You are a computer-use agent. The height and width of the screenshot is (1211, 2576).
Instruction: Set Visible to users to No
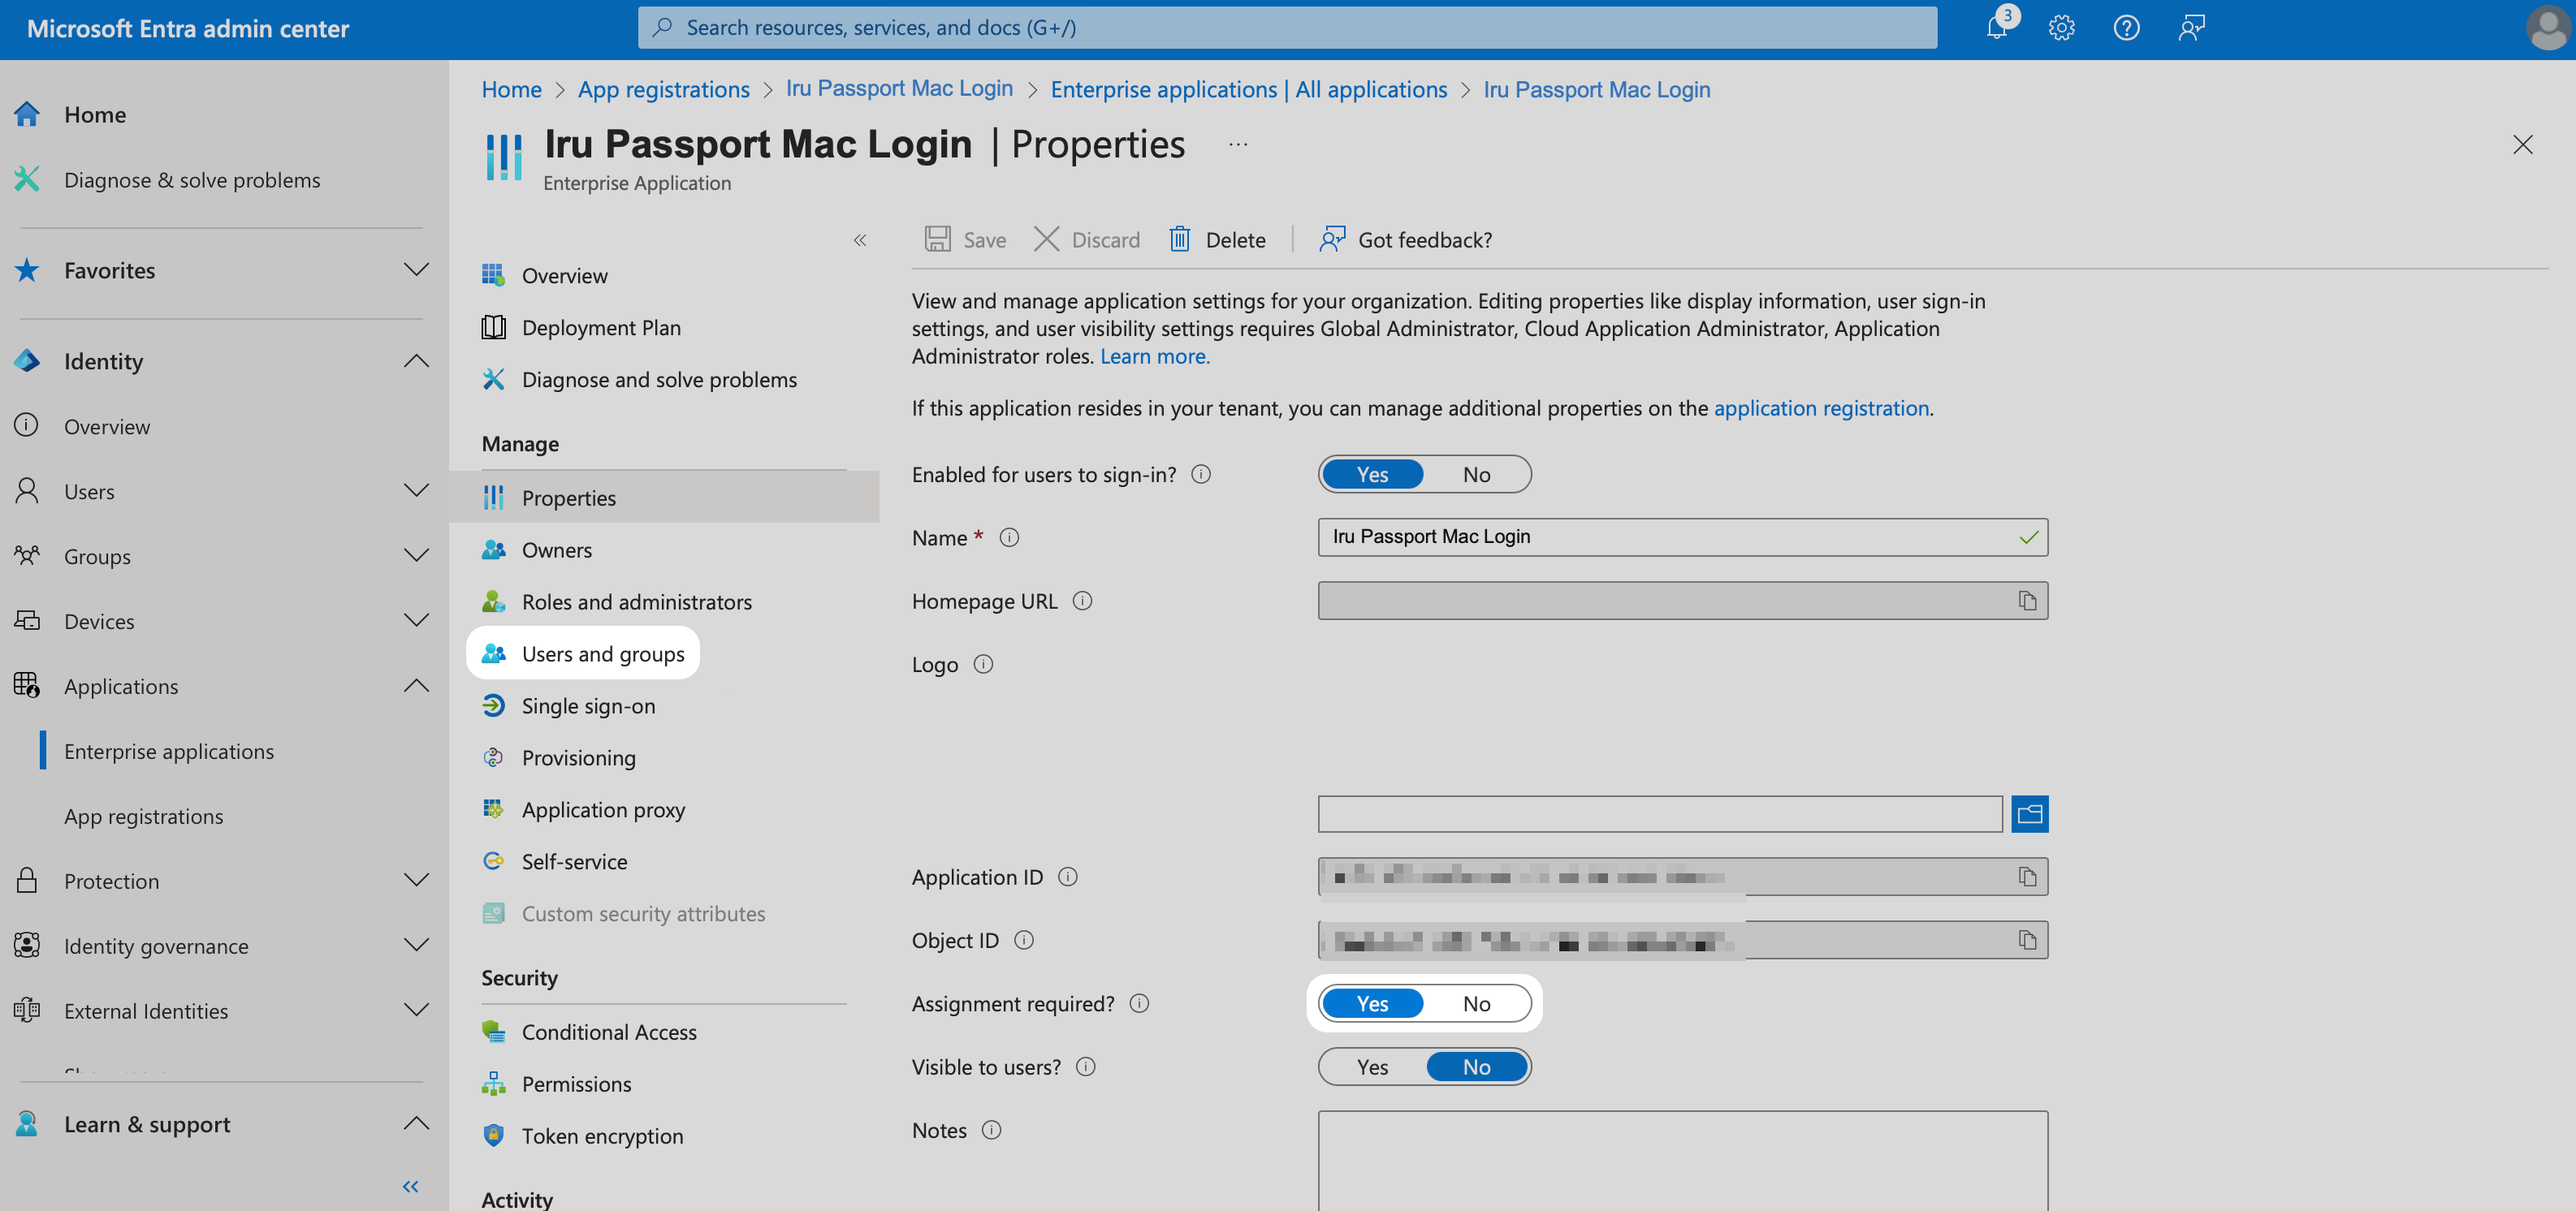pos(1476,1067)
